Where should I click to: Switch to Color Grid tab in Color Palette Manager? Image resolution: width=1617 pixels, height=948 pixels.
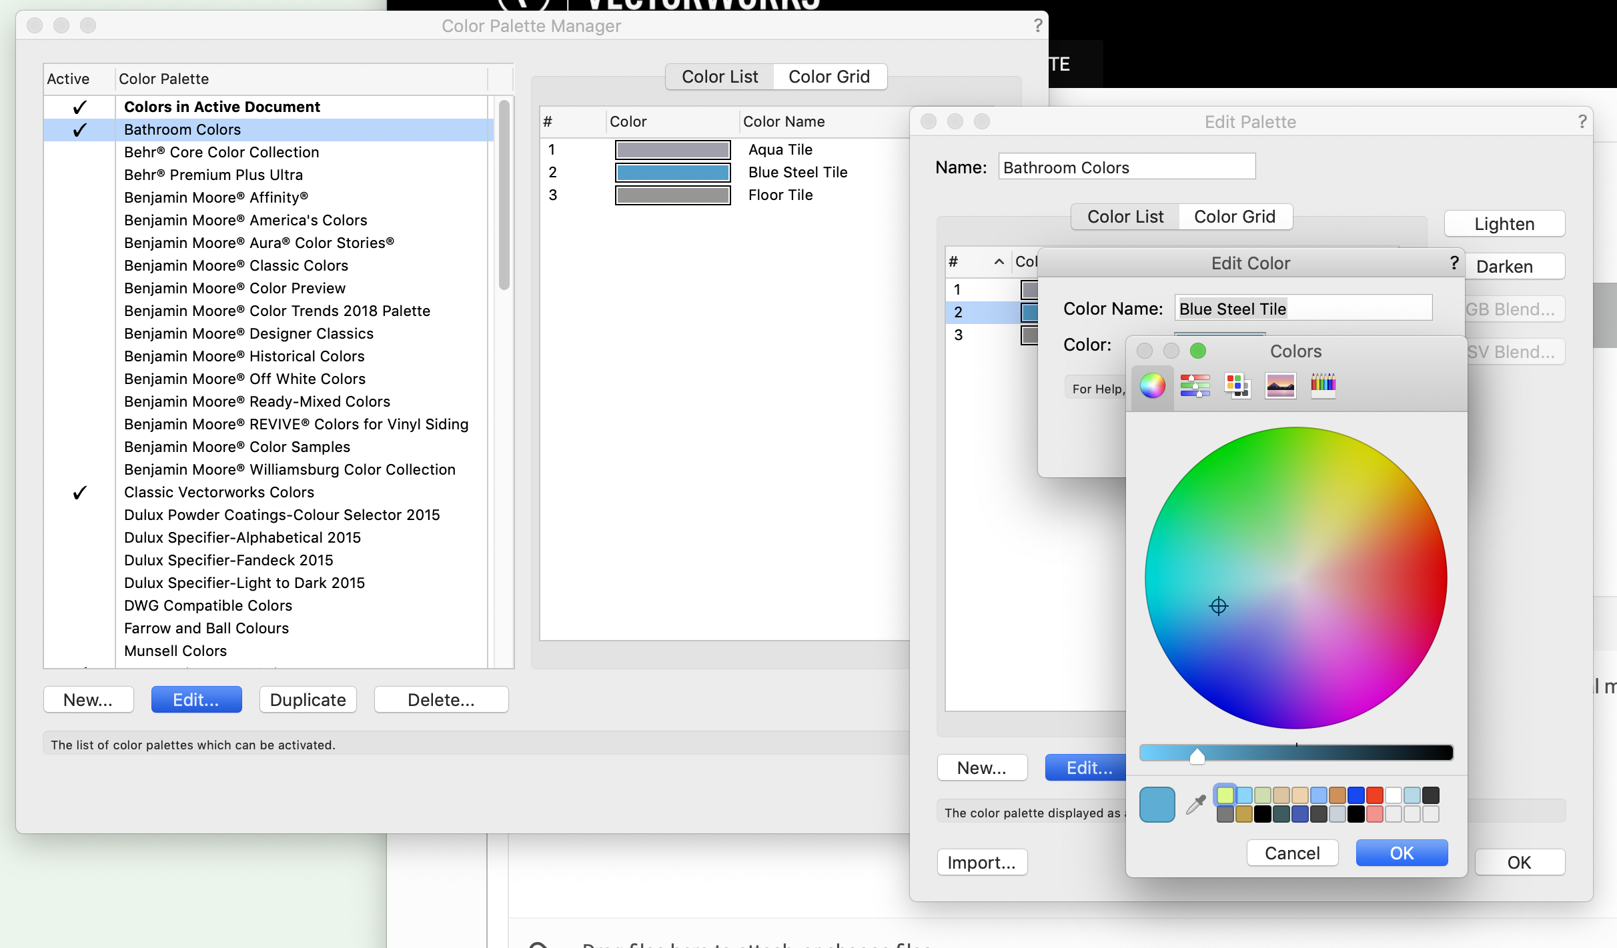(x=829, y=77)
